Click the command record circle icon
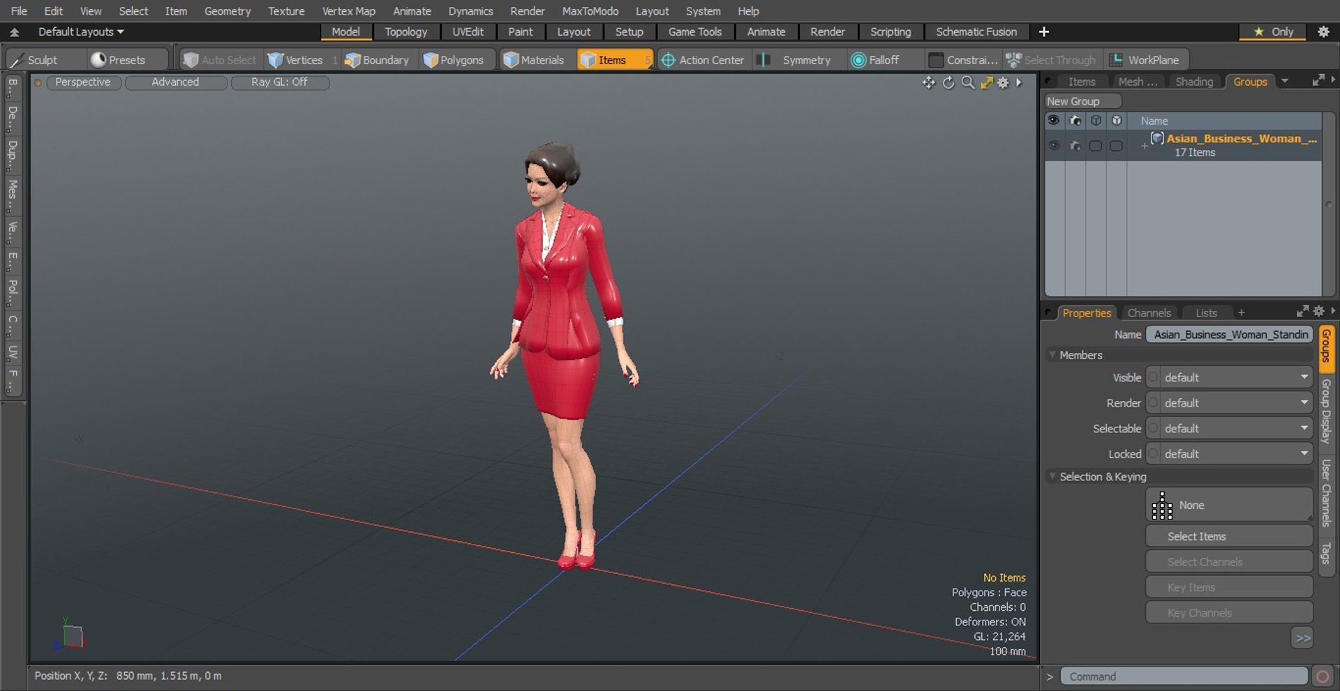 [x=1322, y=676]
